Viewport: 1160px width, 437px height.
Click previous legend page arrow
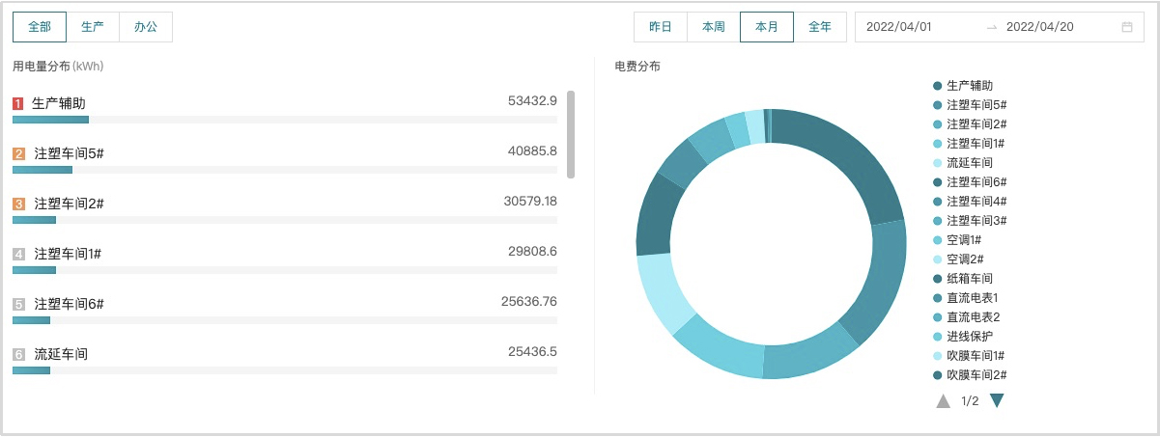pos(944,400)
